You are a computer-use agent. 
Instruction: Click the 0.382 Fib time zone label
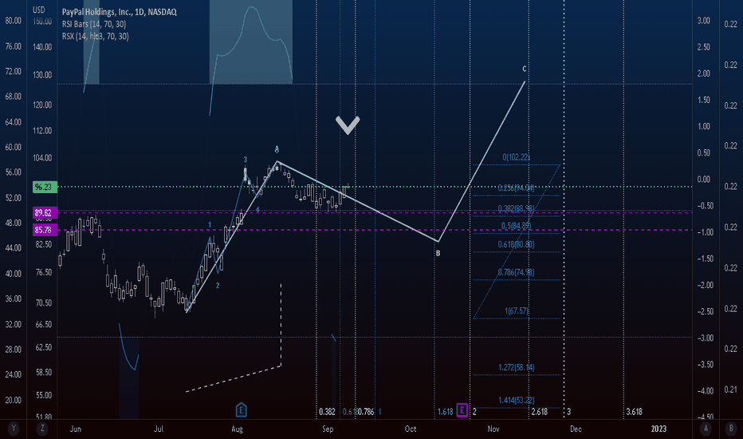(x=327, y=412)
